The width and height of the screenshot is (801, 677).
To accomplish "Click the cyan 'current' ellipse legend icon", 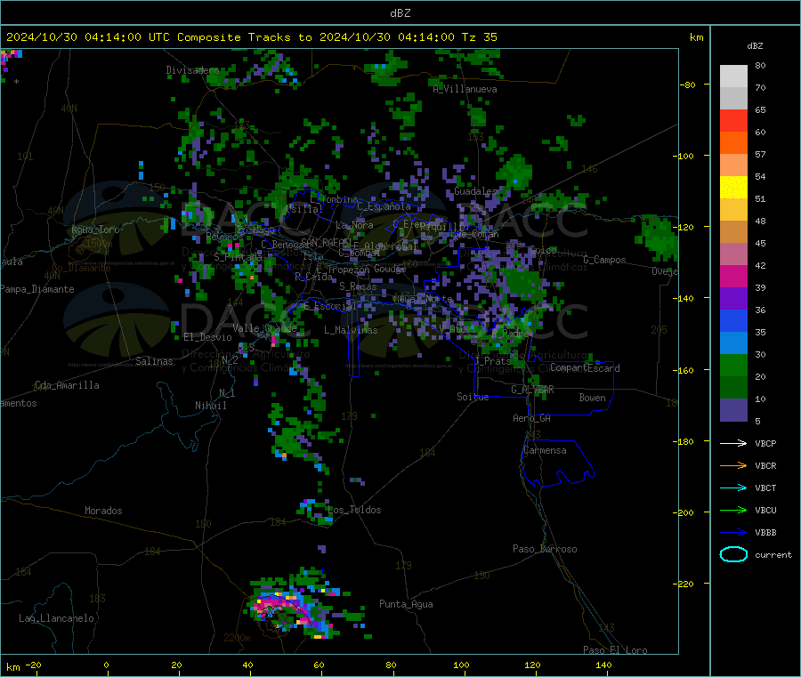I will tap(733, 554).
